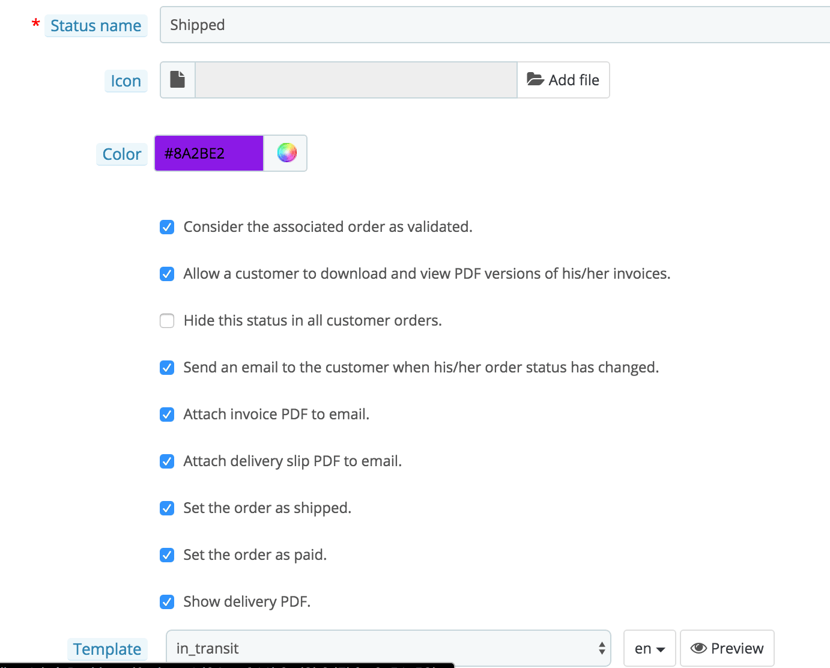Toggle Show delivery PDF checkbox
The width and height of the screenshot is (830, 668).
(167, 602)
